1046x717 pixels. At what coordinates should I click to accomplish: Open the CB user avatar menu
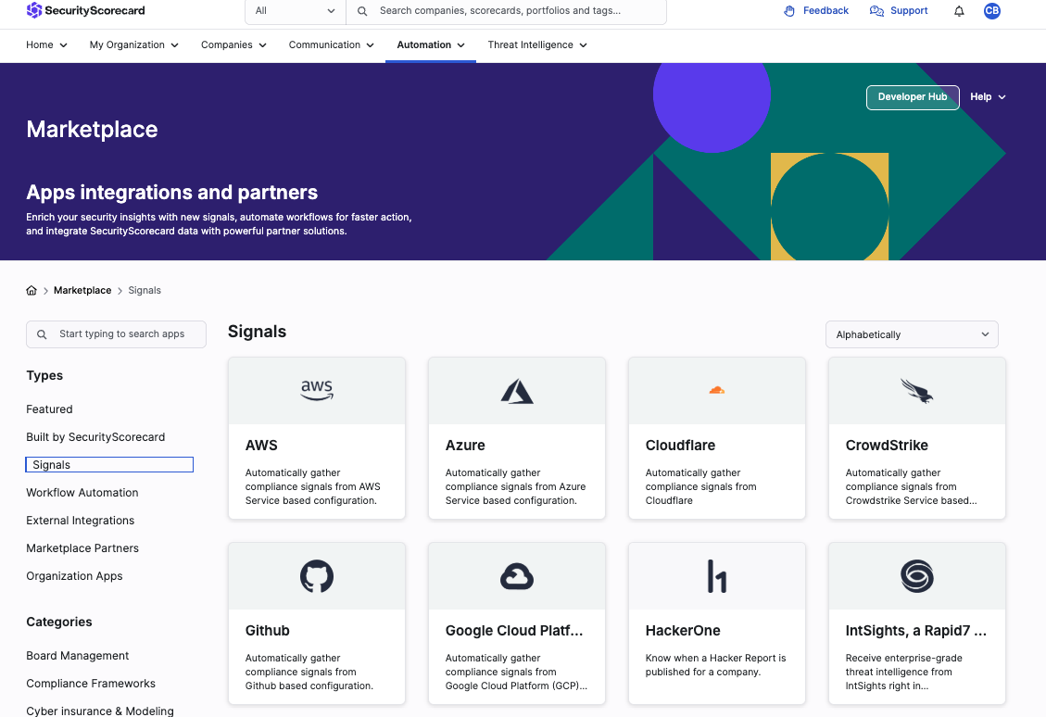coord(992,11)
